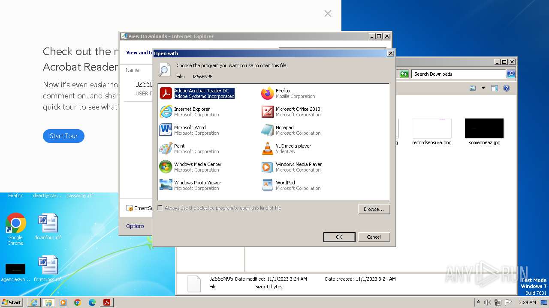This screenshot has width=549, height=308.
Task: Launch media player from taskbar
Action: tap(63, 302)
